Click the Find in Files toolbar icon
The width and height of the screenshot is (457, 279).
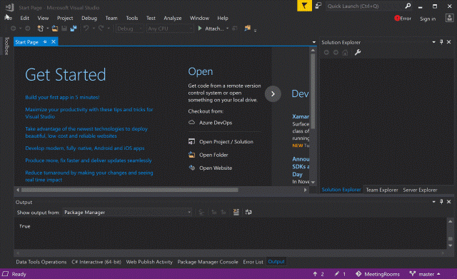pos(247,29)
